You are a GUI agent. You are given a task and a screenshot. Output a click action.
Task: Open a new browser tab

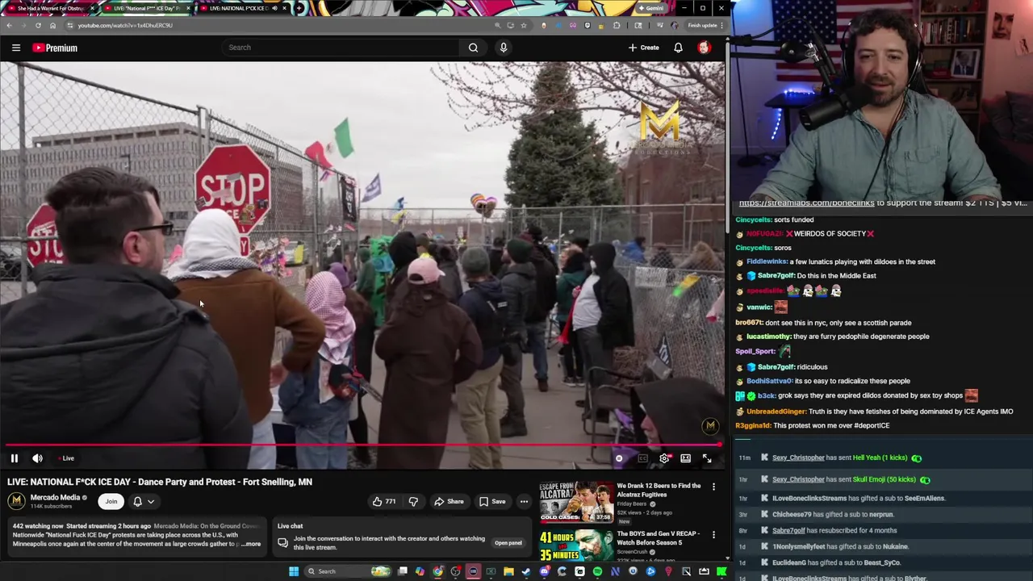click(299, 8)
